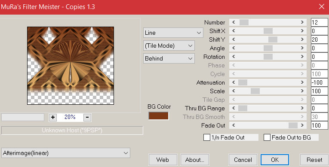Enable the Fade Out to BG checkbox

click(267, 137)
